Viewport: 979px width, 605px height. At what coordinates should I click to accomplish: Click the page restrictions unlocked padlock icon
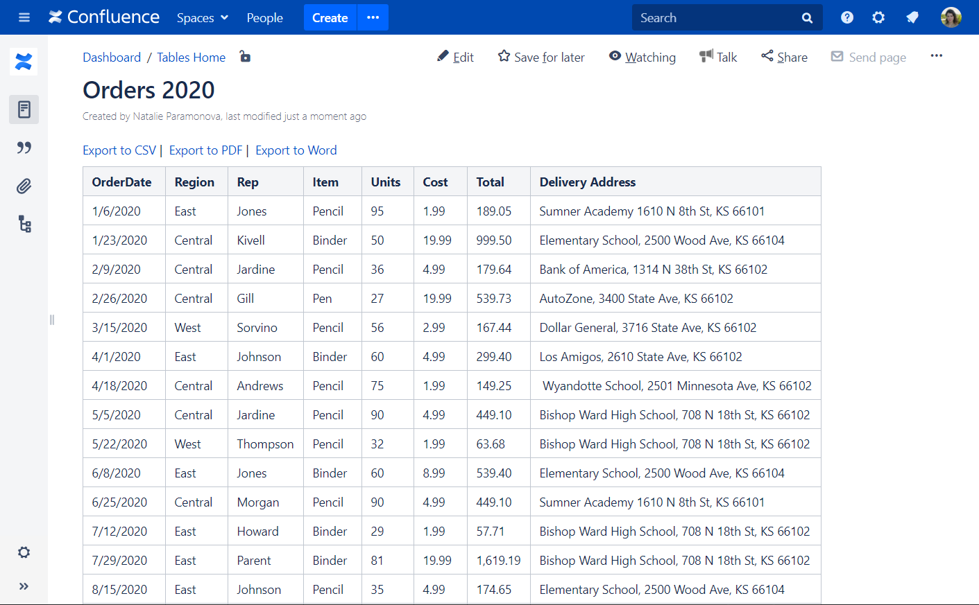pos(245,57)
